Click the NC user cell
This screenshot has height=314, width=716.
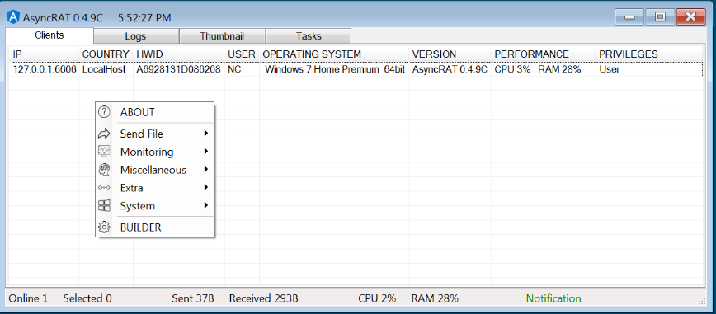click(235, 69)
